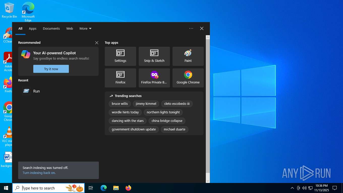Screen dimensions: 343x193
Task: Open Microsoft Edge from the taskbar
Action: [104, 188]
